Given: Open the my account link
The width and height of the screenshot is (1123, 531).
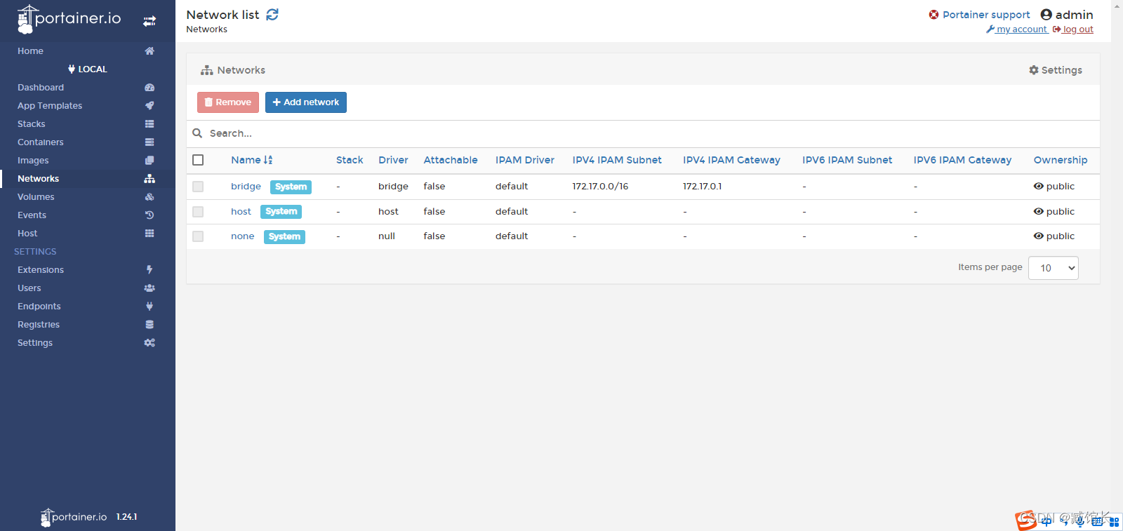Looking at the screenshot, I should pos(1016,29).
